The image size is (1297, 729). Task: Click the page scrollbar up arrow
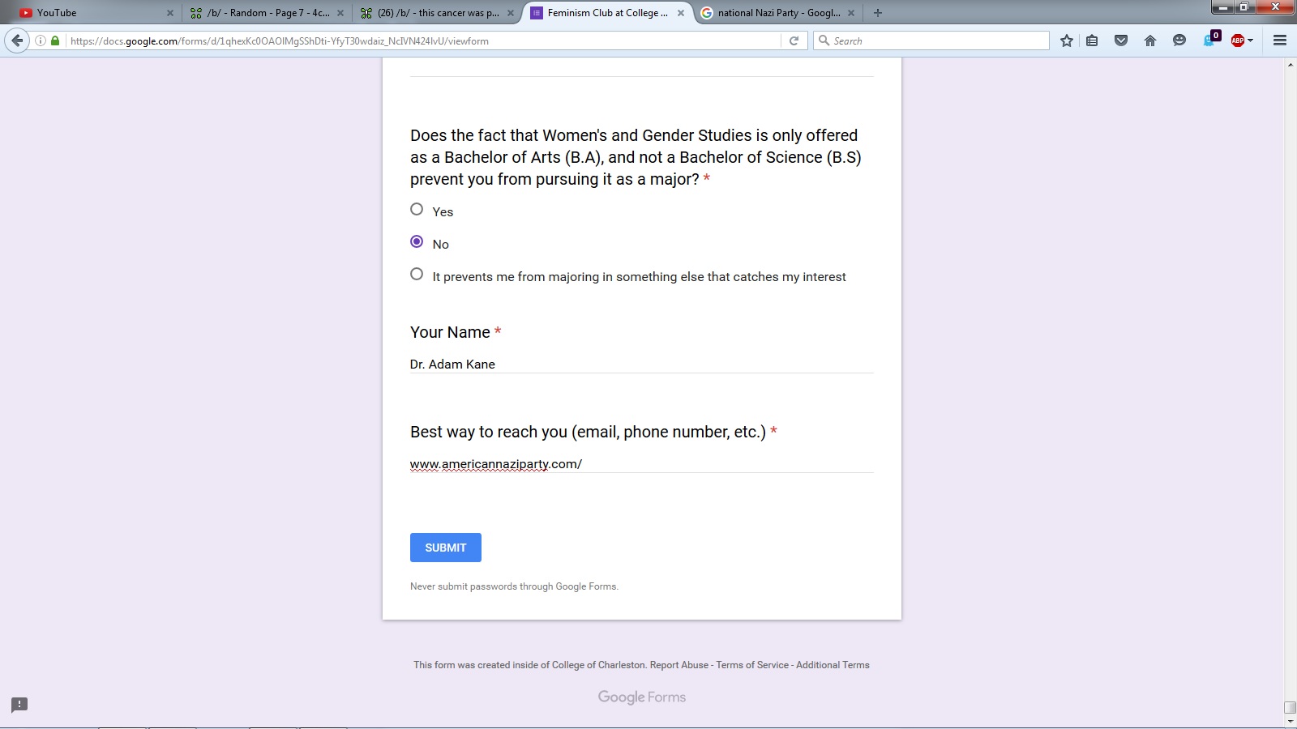tap(1291, 64)
